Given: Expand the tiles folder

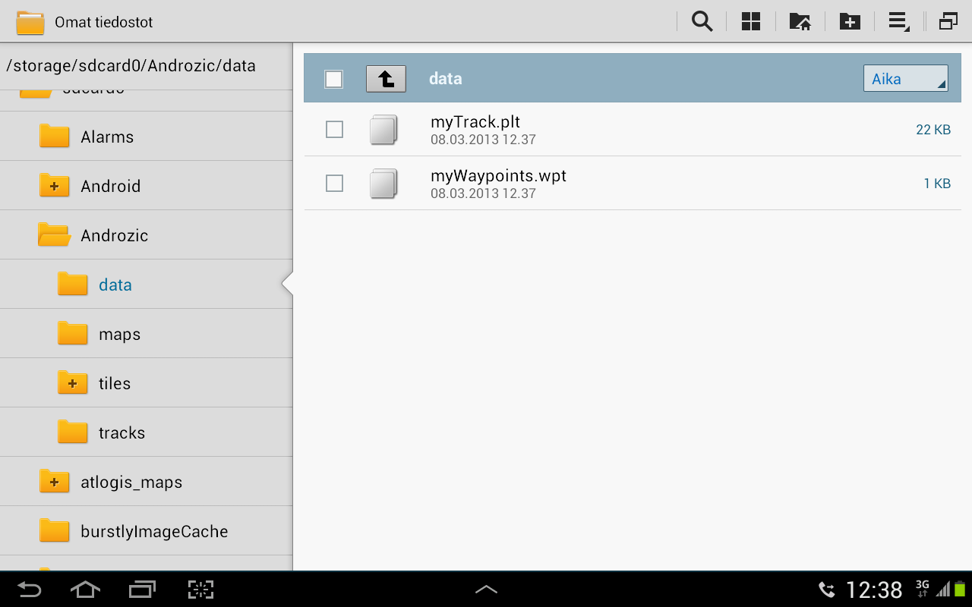Looking at the screenshot, I should tap(72, 383).
